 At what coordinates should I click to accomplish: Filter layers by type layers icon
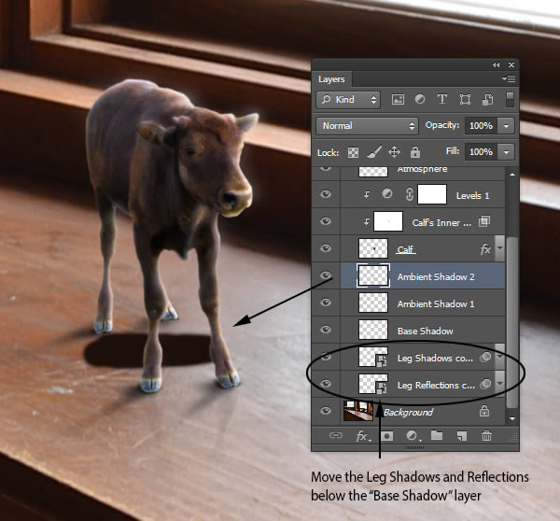pos(442,99)
